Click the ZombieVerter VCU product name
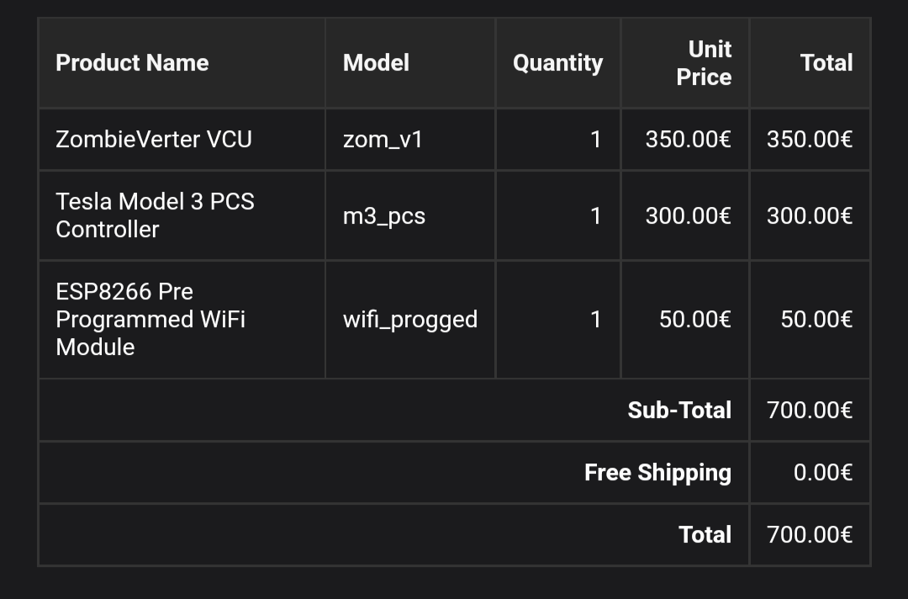The width and height of the screenshot is (908, 599). click(154, 139)
